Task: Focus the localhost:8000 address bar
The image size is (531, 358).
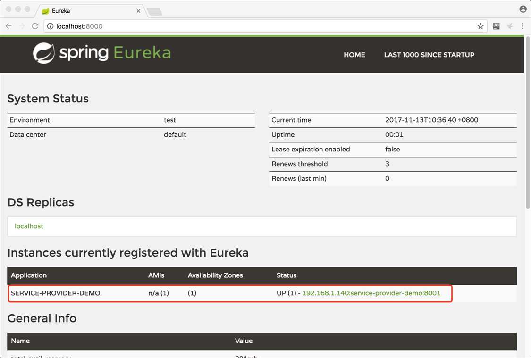Action: [264, 26]
